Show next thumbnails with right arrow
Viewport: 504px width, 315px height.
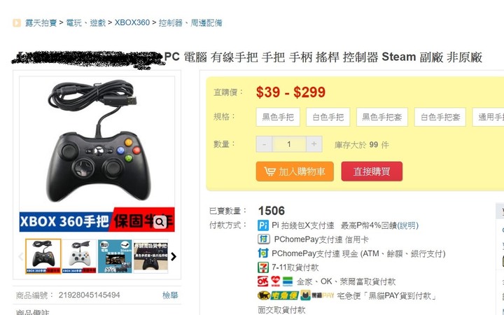point(174,256)
